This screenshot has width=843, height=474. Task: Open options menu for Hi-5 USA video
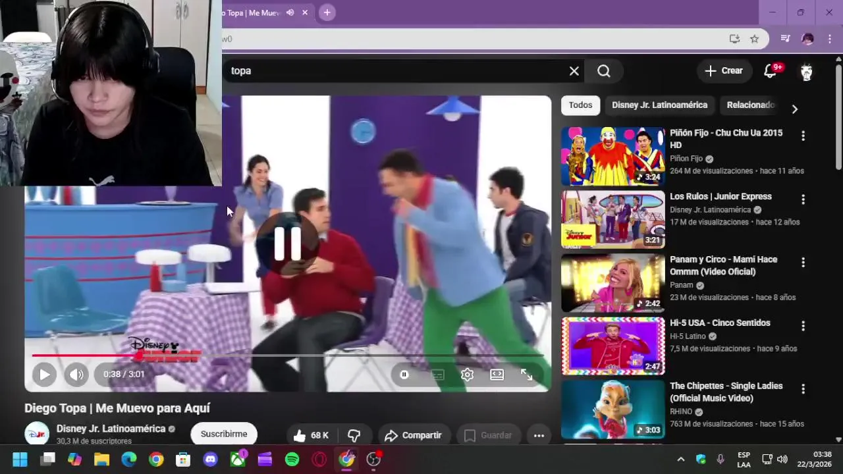pyautogui.click(x=803, y=326)
